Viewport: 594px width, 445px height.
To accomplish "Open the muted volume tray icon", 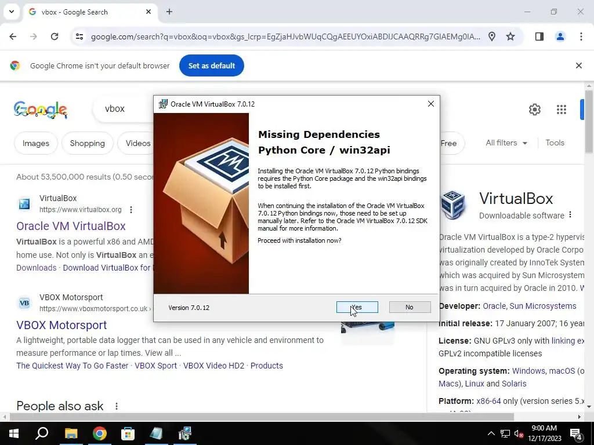I will (x=519, y=433).
